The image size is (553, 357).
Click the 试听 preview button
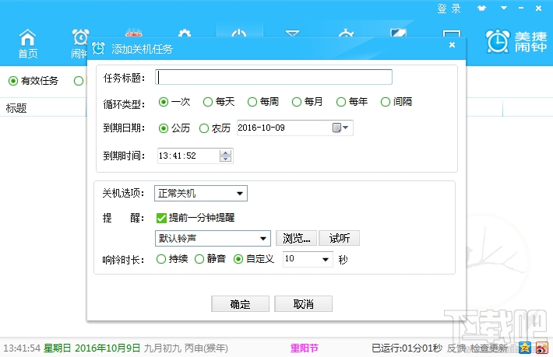click(x=340, y=238)
